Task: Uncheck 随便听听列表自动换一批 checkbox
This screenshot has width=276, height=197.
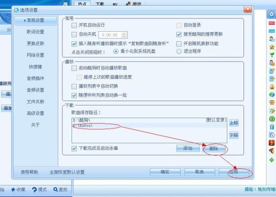Action: tap(74, 96)
